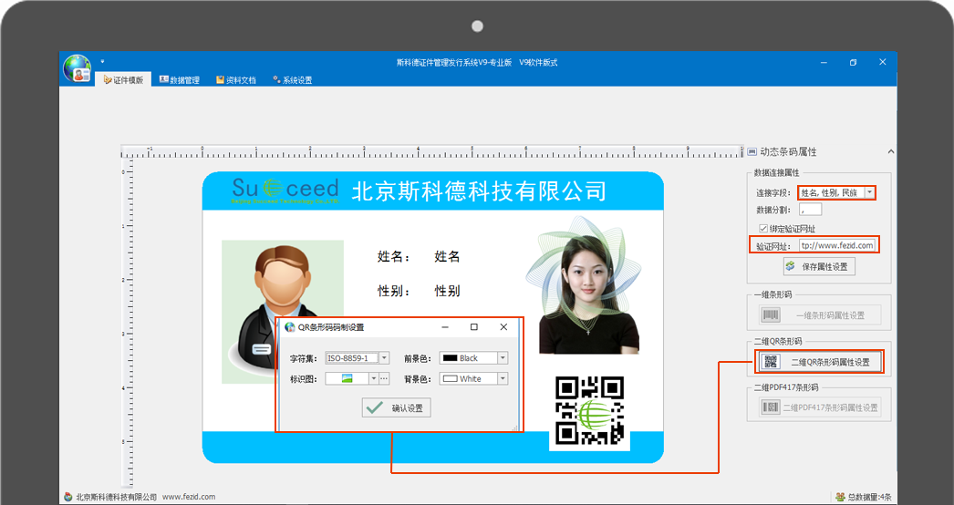Open the 连接字段 dropdown arrow

(869, 192)
